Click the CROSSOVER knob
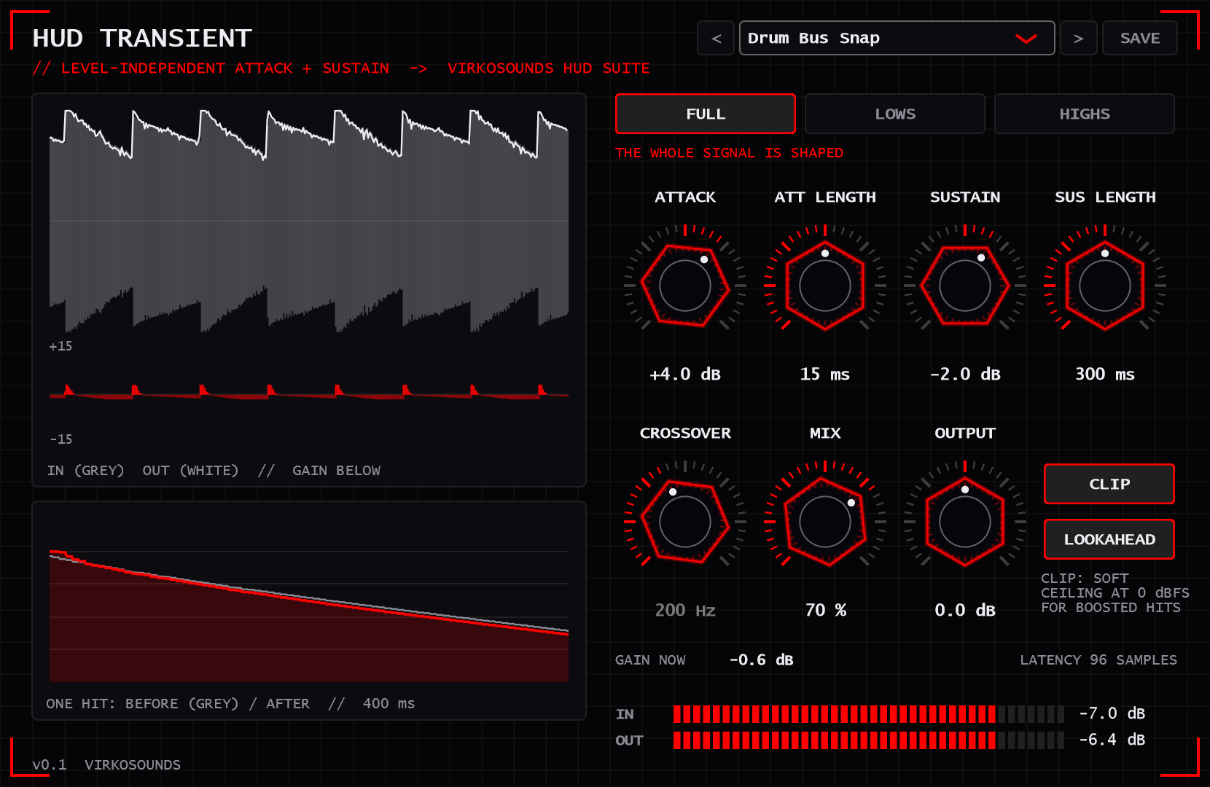This screenshot has width=1210, height=787. click(x=685, y=522)
